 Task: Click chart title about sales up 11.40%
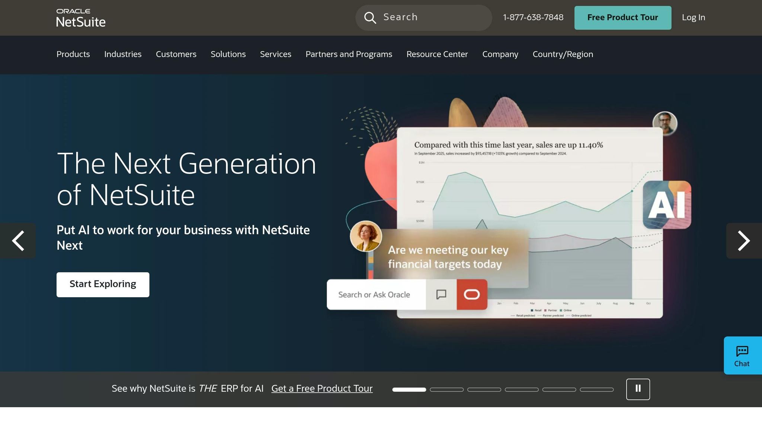click(509, 145)
